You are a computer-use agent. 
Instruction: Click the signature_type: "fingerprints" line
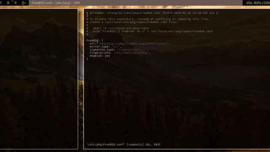tap(116, 50)
